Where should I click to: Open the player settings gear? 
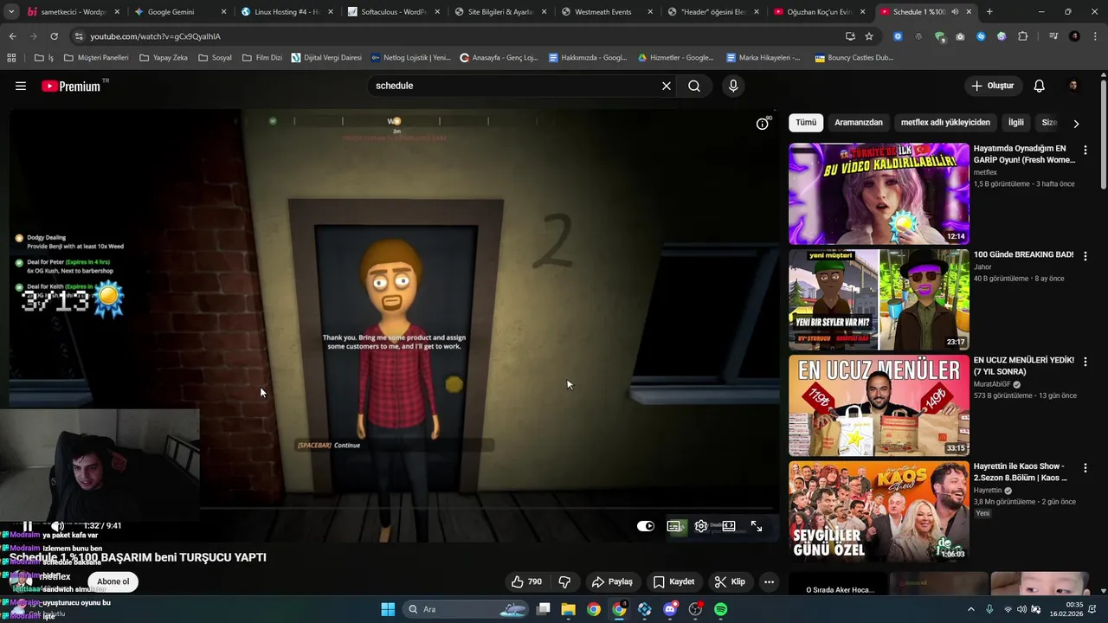701,526
